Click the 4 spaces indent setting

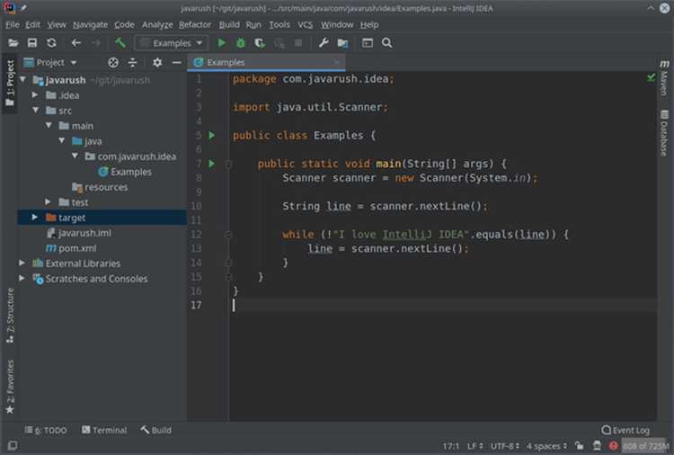click(546, 446)
